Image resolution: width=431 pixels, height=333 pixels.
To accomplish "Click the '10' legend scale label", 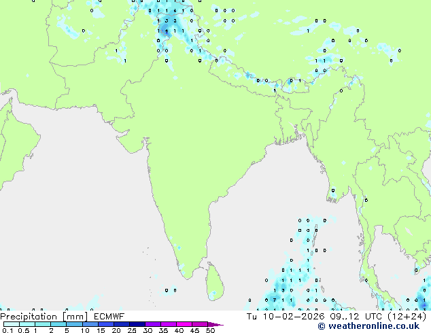I will point(85,330).
